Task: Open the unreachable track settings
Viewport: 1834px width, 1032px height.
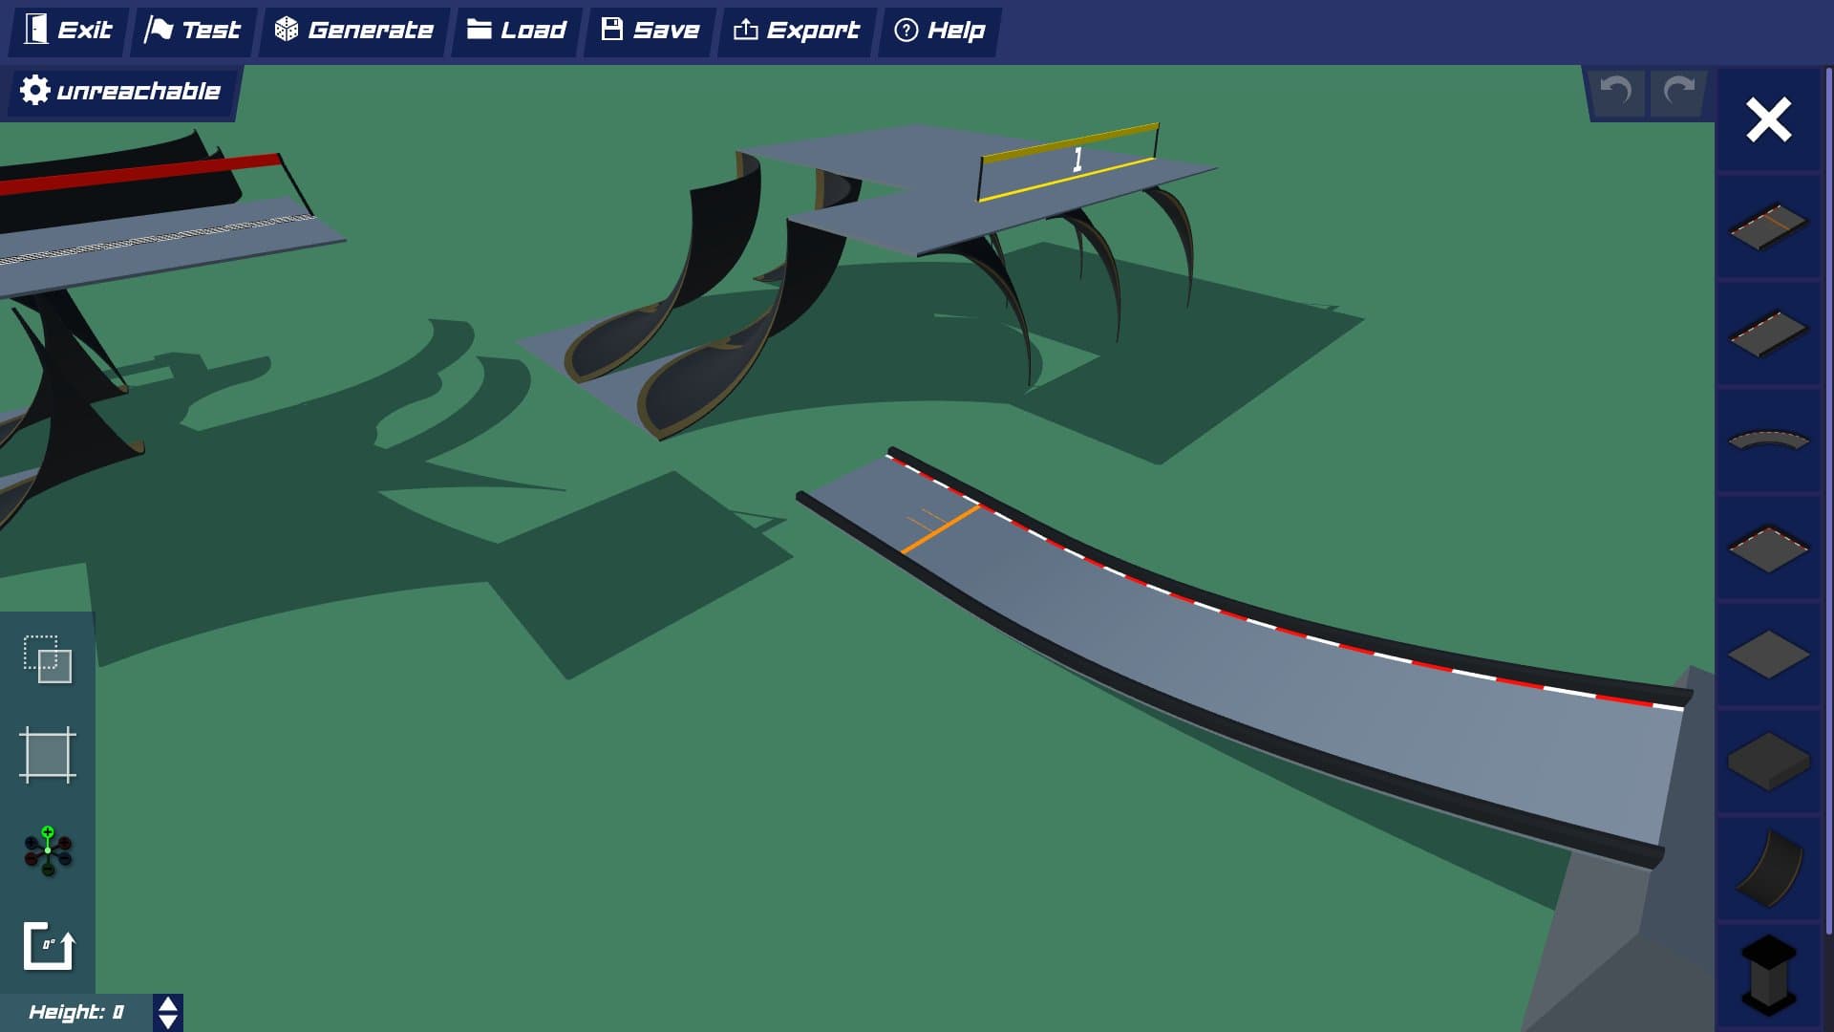Action: (120, 92)
